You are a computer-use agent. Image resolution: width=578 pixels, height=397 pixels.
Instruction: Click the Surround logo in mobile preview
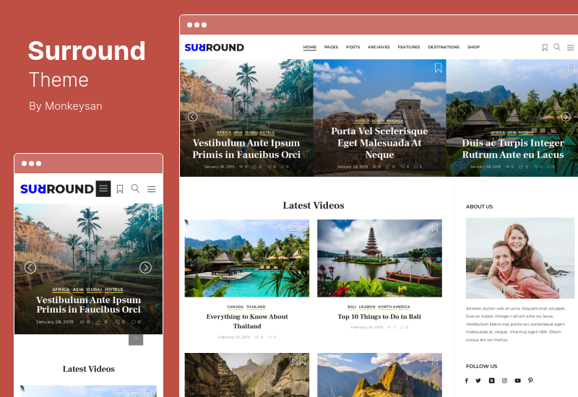tap(57, 189)
